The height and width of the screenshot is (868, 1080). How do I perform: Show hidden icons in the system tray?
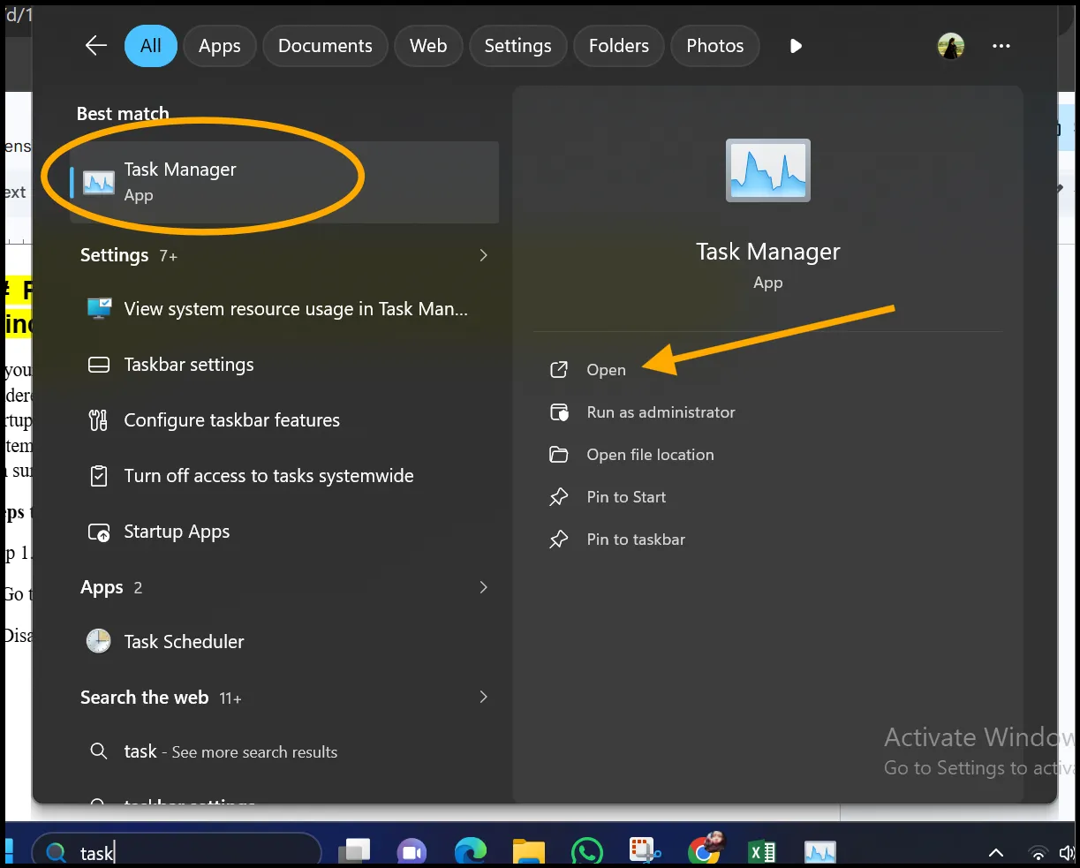(x=996, y=853)
